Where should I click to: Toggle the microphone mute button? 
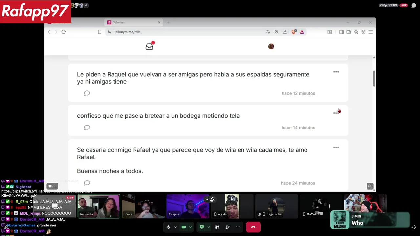(169, 227)
